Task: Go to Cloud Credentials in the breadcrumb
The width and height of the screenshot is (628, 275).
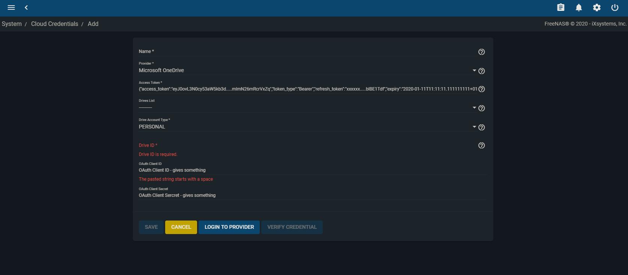Action: pos(55,24)
